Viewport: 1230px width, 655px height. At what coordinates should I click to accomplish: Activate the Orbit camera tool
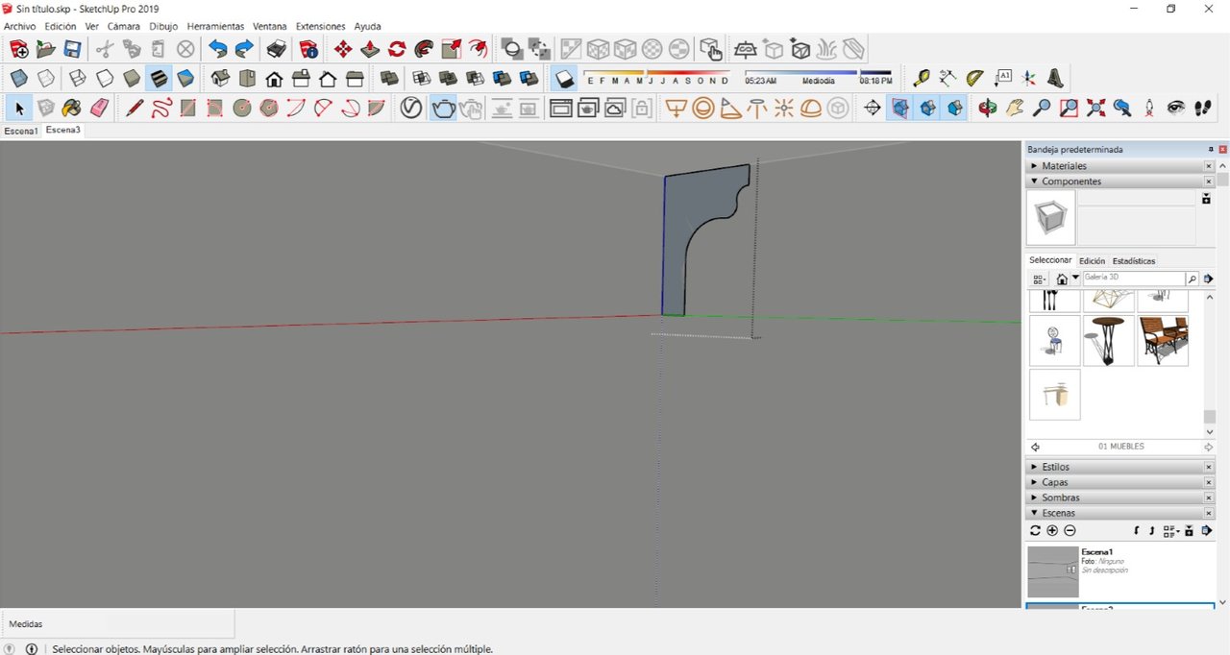tap(988, 109)
